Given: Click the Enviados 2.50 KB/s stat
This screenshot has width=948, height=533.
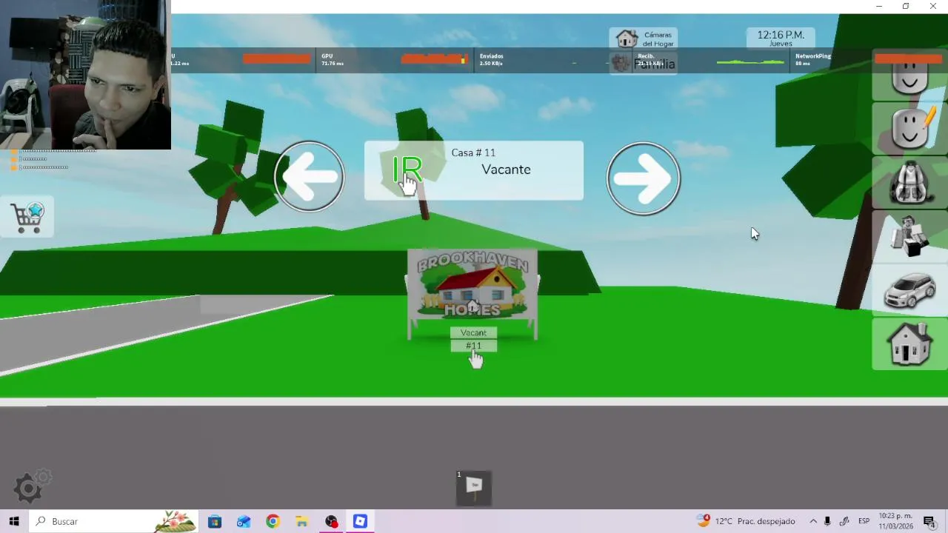Looking at the screenshot, I should (x=491, y=59).
